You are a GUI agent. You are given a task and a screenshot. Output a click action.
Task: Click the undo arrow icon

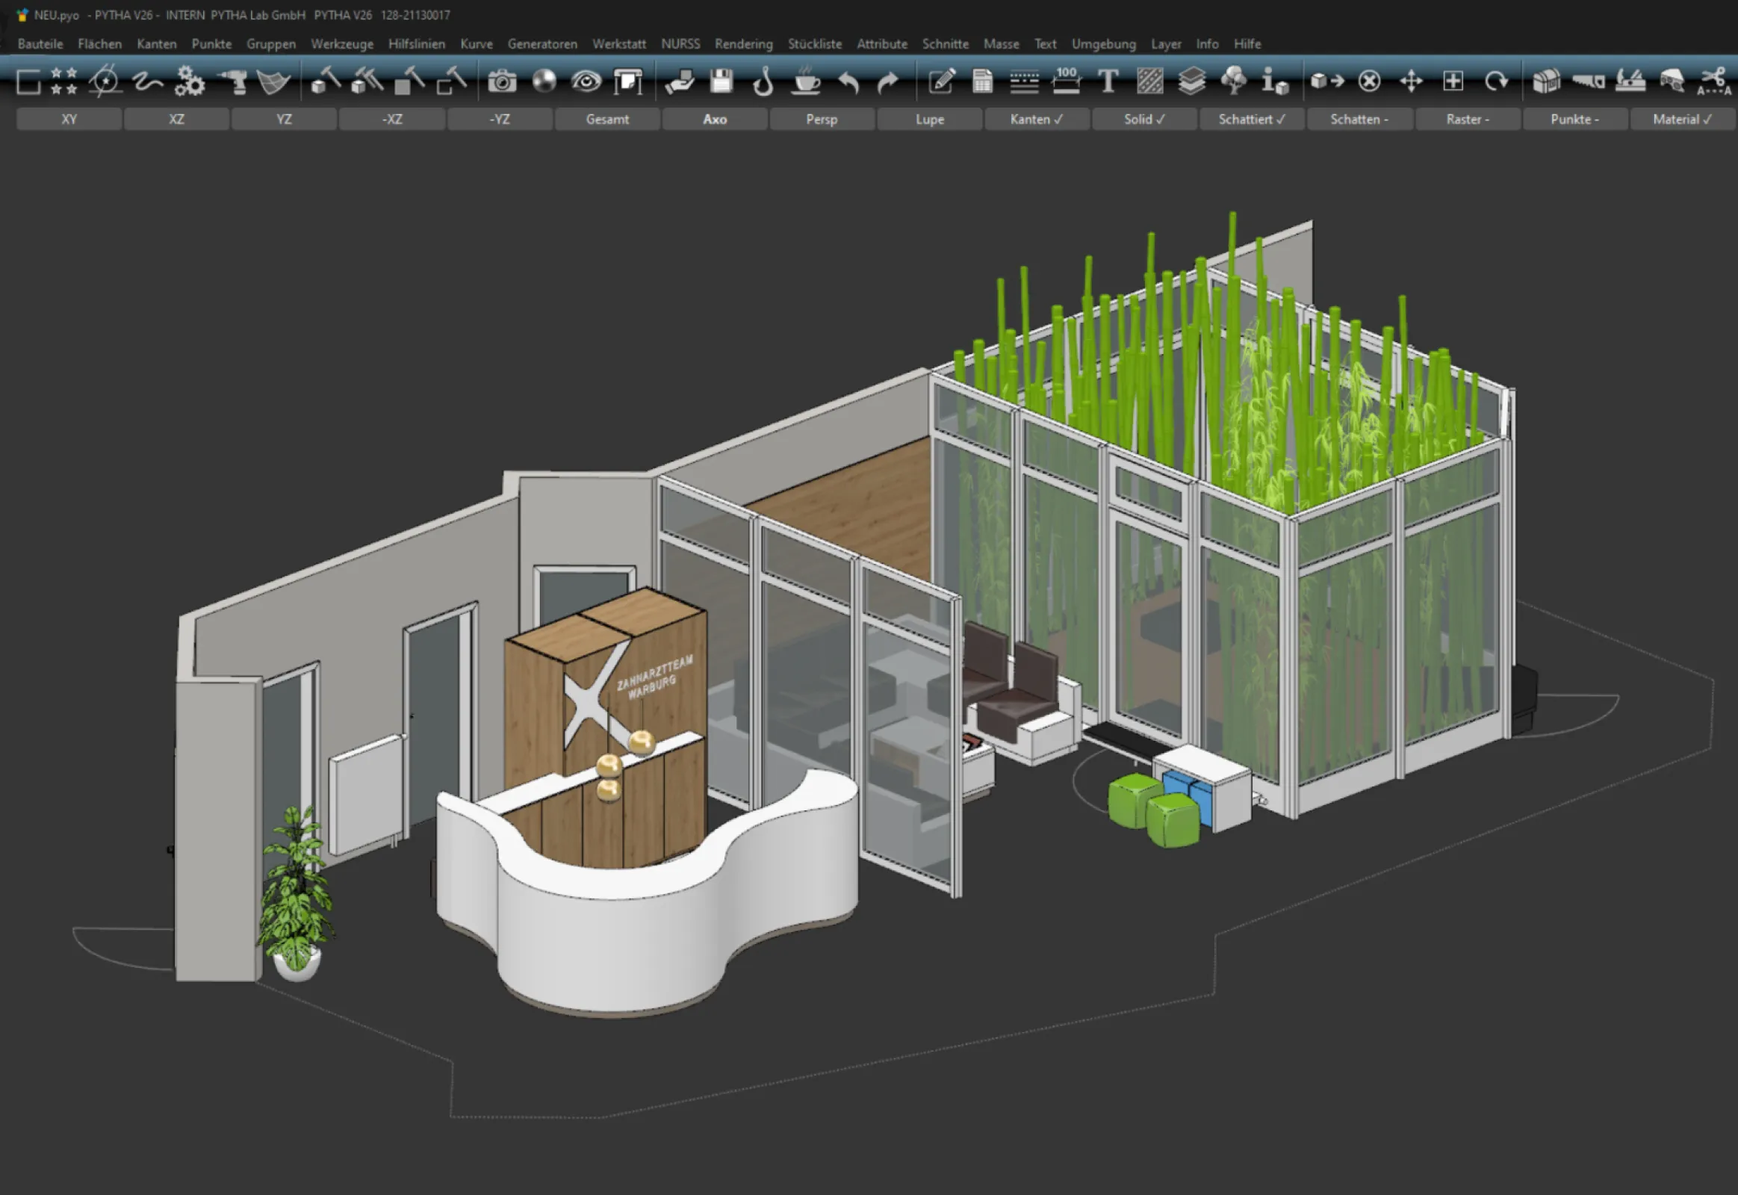point(848,81)
